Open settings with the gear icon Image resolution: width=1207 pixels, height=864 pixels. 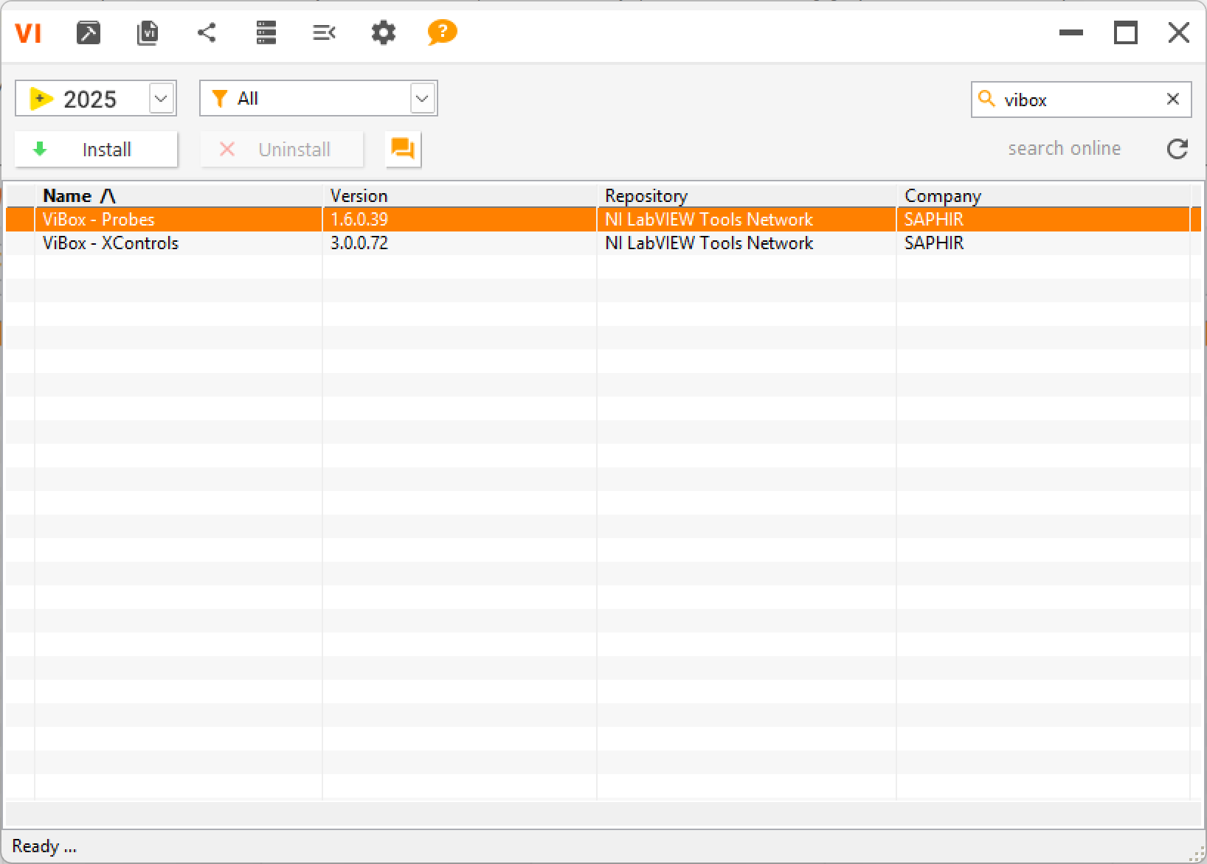[384, 32]
